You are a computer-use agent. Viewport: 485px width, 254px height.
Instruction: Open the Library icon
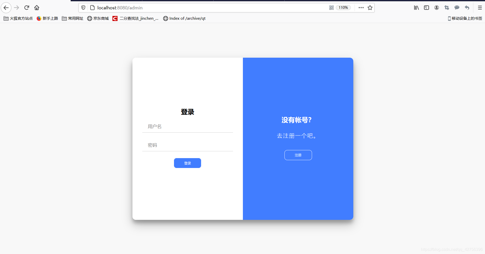point(416,8)
